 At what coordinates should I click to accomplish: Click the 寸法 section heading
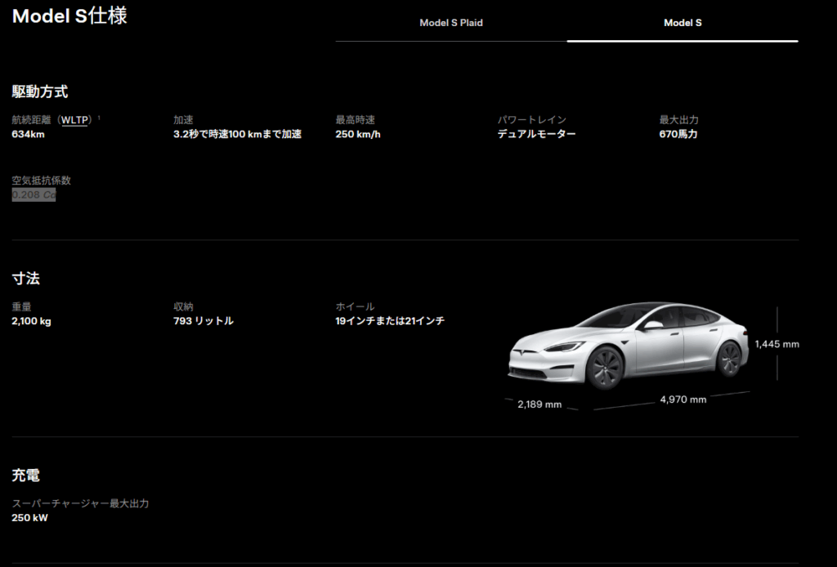(x=25, y=279)
